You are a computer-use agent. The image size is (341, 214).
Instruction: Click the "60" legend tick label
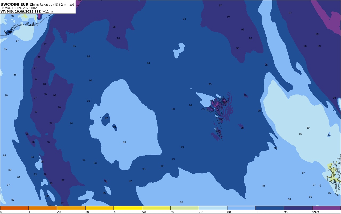tap(172, 212)
